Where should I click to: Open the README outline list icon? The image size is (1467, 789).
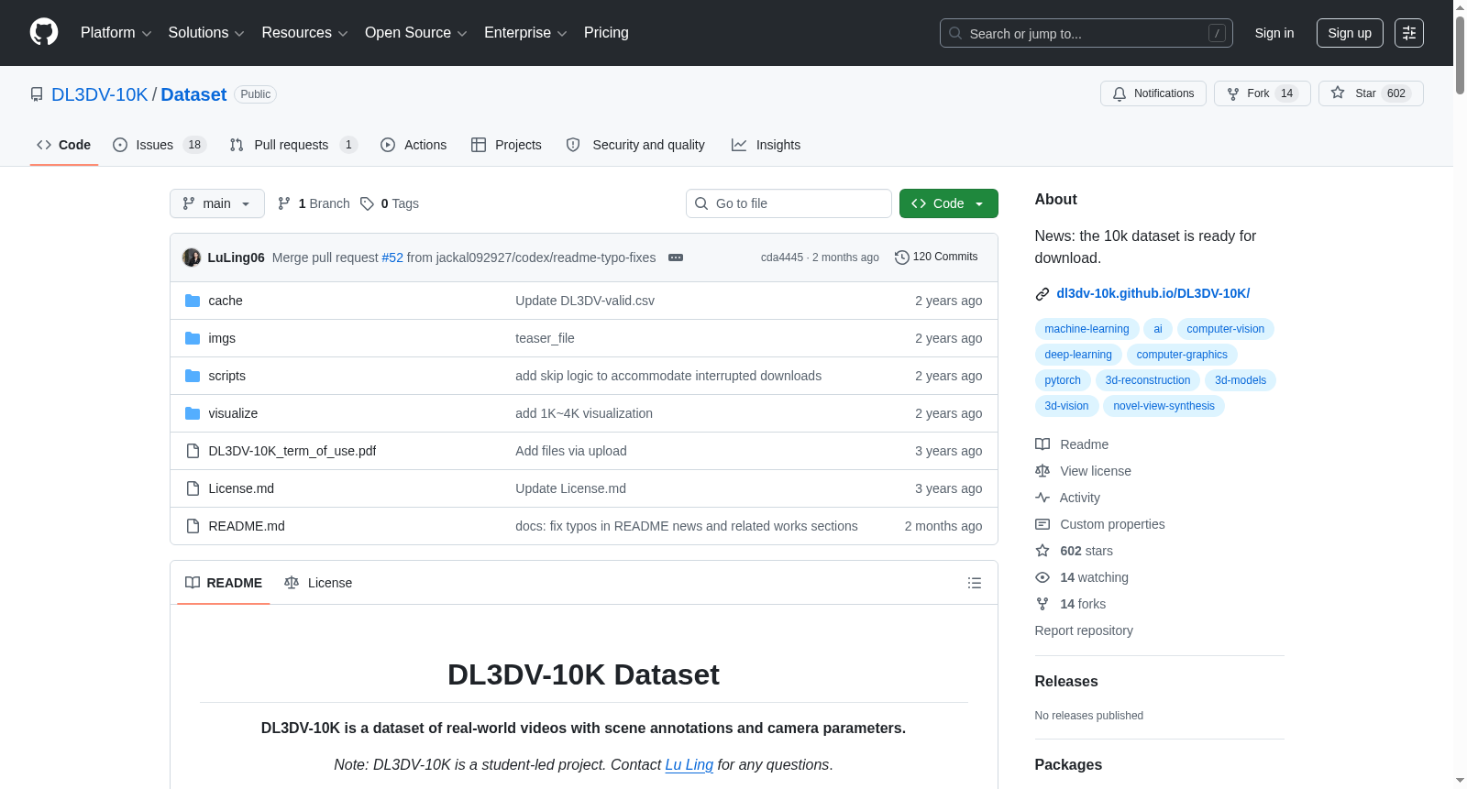[975, 583]
